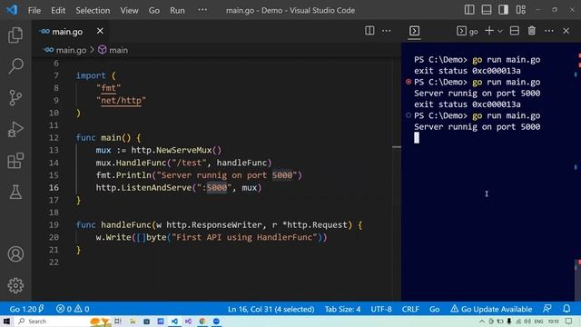Create a new terminal with plus
This screenshot has width=581, height=327.
tap(489, 31)
